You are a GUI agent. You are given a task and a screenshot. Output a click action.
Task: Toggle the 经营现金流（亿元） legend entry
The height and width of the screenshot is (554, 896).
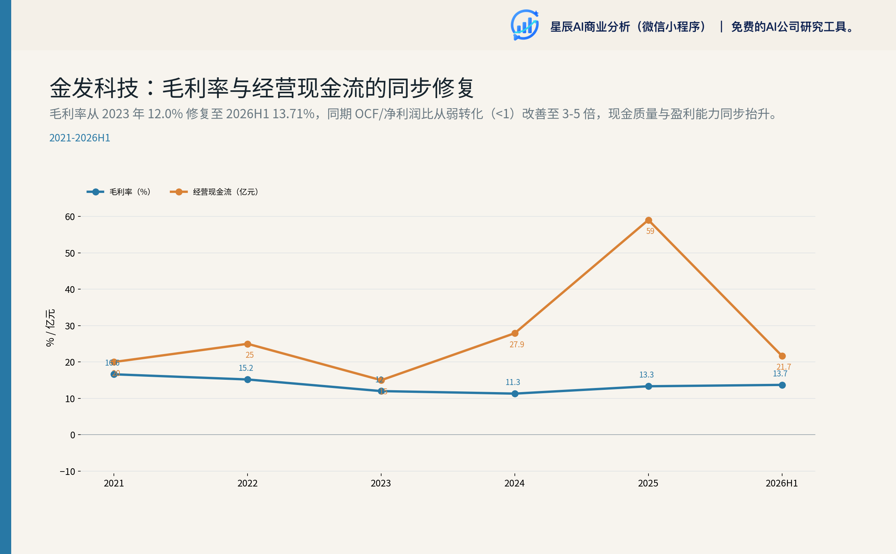[x=214, y=192]
